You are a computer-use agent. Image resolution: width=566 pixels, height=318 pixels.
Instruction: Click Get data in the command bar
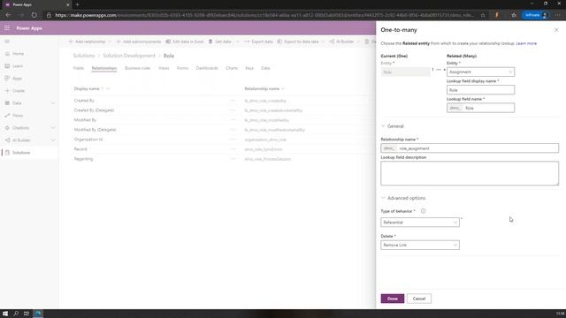220,42
